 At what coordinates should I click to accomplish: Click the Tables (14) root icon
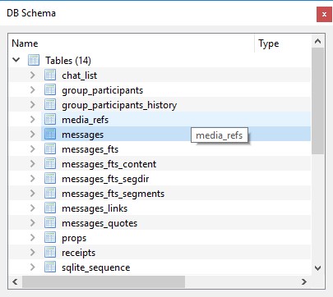click(x=34, y=60)
